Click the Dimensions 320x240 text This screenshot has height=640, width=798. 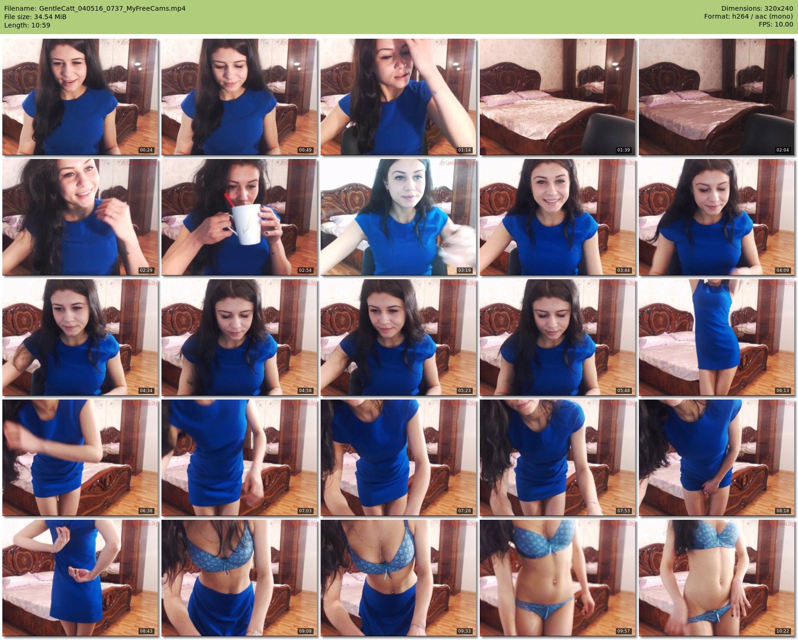[x=757, y=8]
